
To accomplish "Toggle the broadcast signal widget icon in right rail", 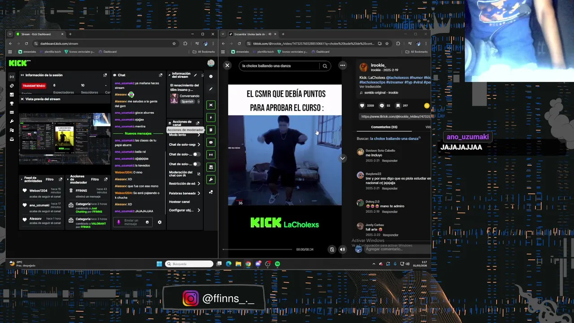I will (x=211, y=155).
